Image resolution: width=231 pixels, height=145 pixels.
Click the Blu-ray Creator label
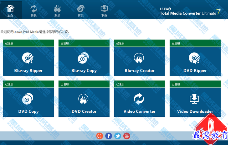click(x=140, y=71)
